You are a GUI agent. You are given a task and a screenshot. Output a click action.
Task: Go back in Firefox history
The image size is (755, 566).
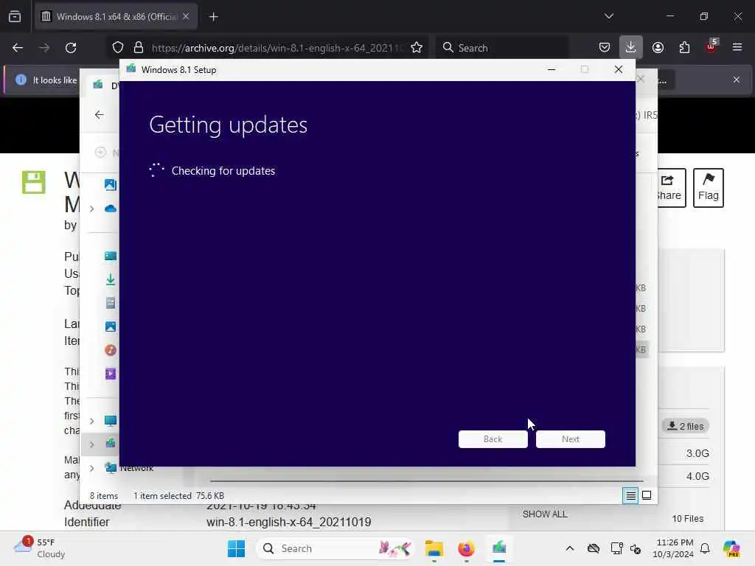18,48
